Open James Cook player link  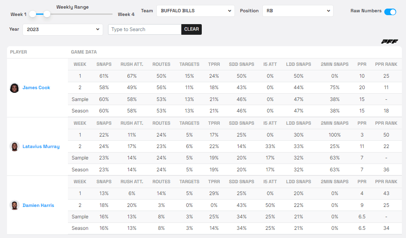36,88
